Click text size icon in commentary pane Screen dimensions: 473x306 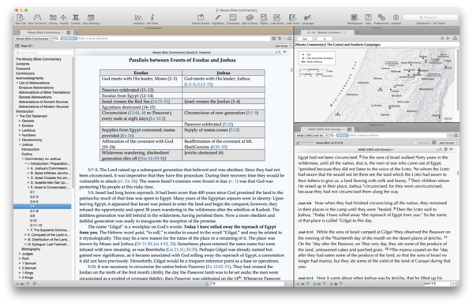[278, 52]
